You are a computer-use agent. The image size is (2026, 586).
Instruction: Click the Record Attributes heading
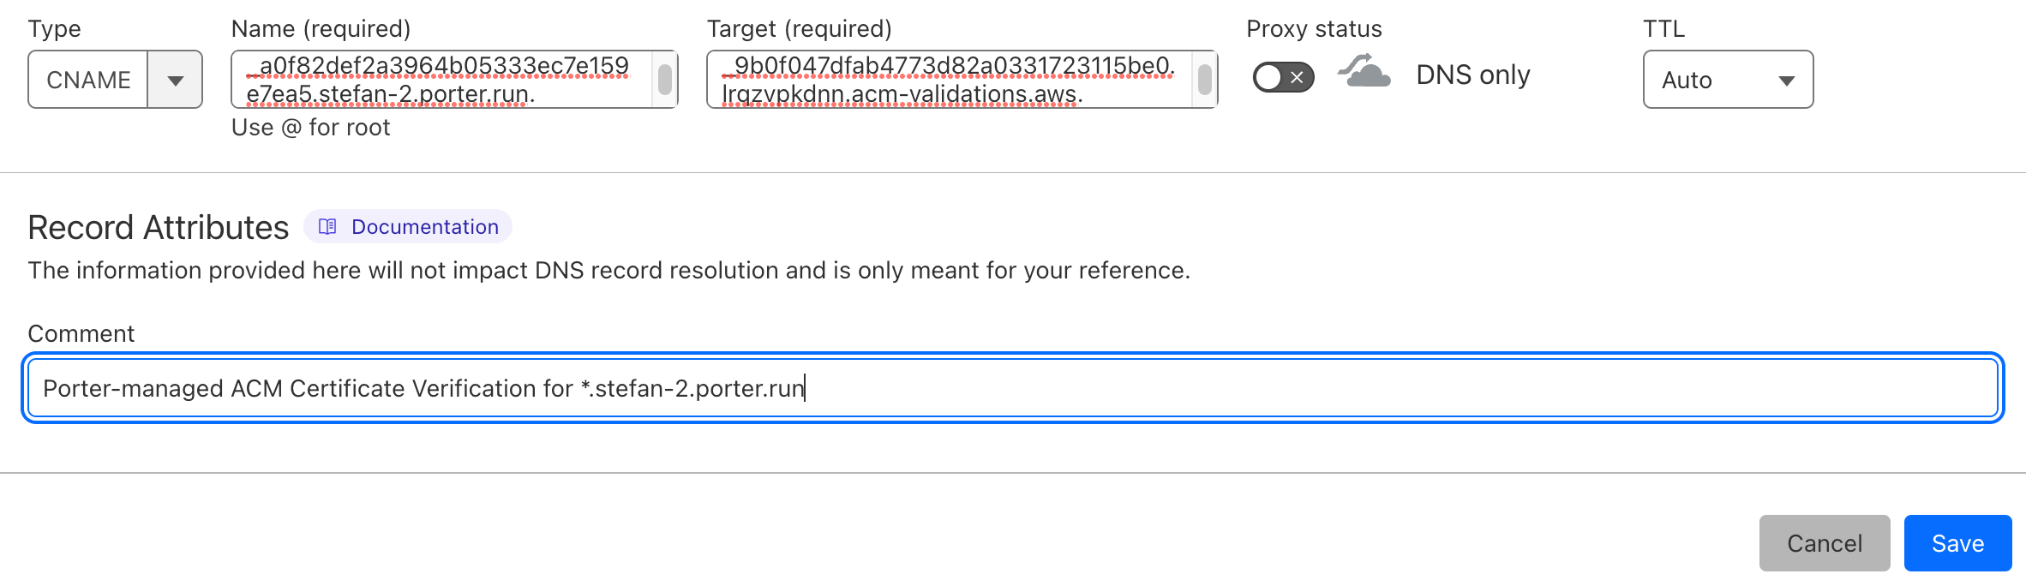pyautogui.click(x=158, y=226)
